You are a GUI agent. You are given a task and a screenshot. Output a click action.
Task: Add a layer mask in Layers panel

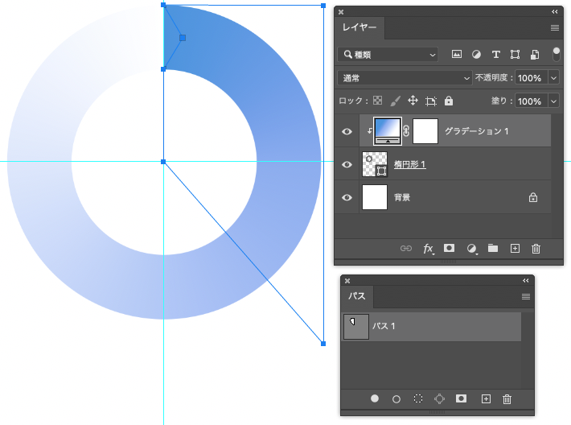[x=449, y=248]
